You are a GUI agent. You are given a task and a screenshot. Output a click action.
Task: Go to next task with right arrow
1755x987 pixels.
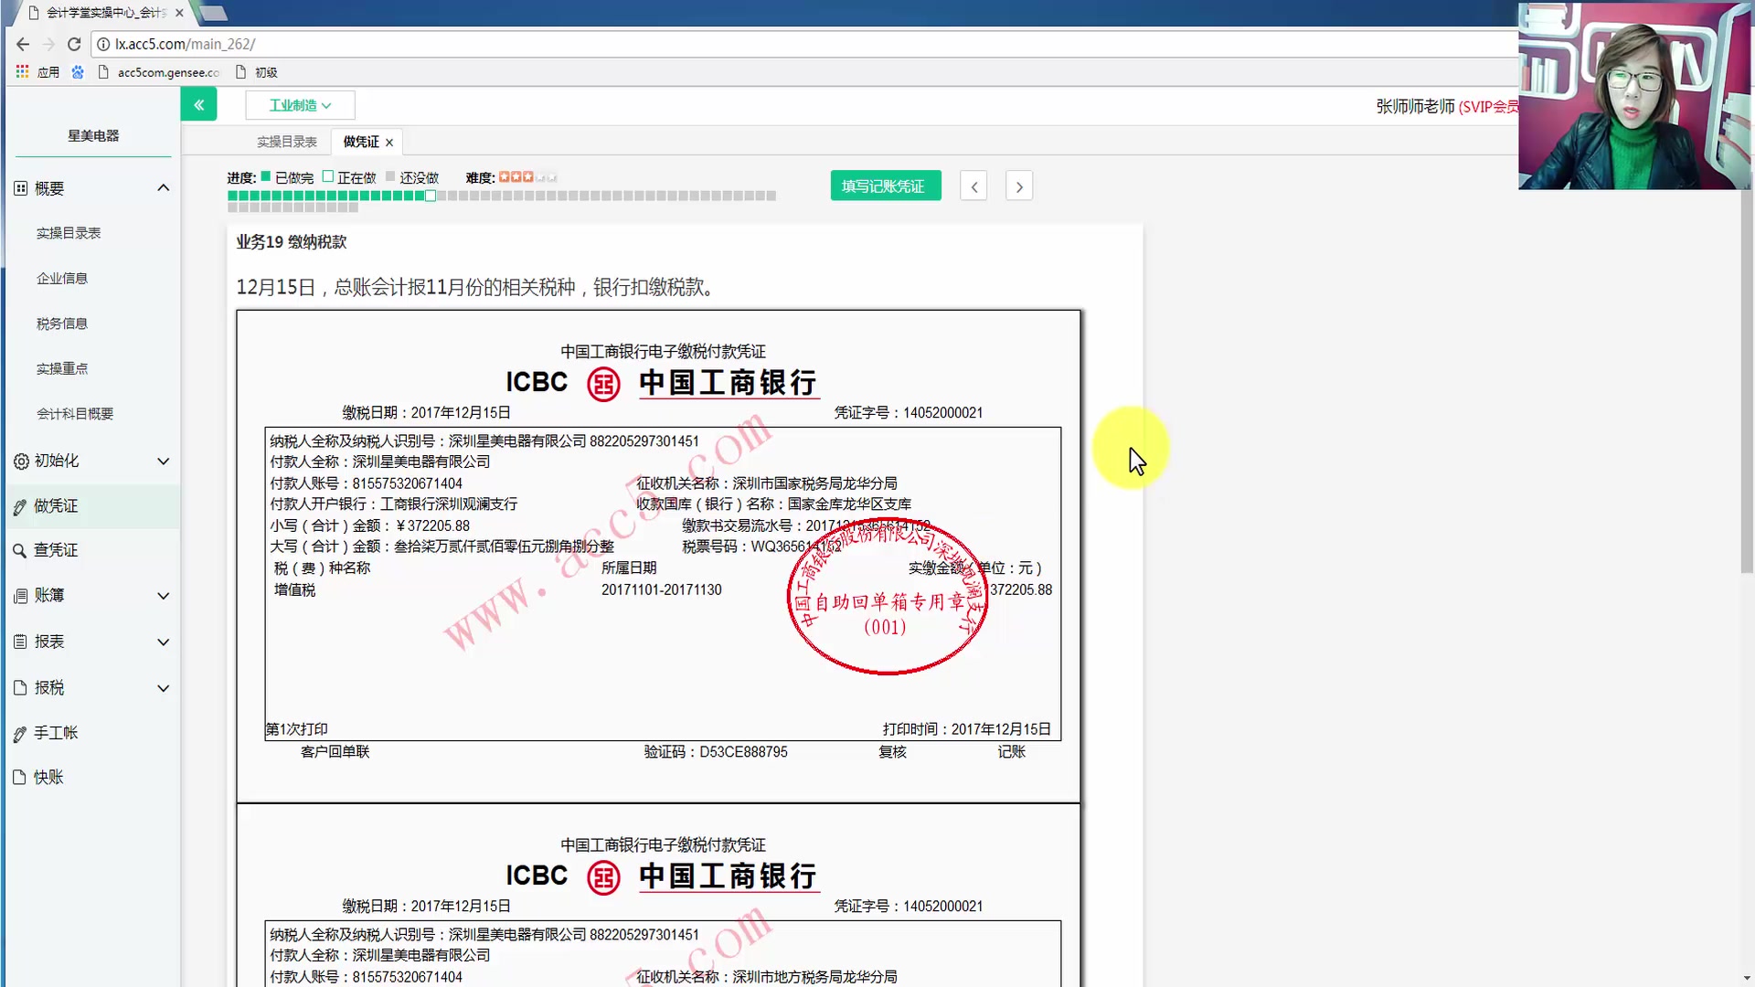coord(1019,186)
